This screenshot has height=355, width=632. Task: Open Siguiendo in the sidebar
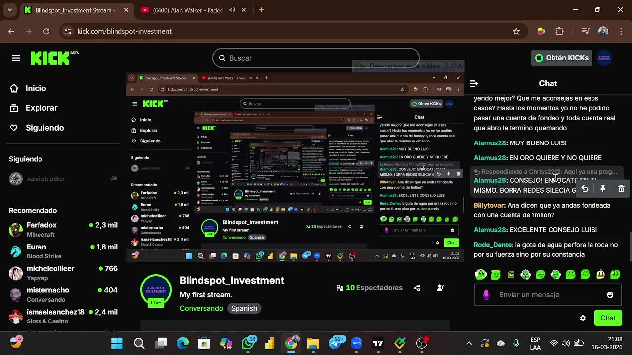coord(44,128)
